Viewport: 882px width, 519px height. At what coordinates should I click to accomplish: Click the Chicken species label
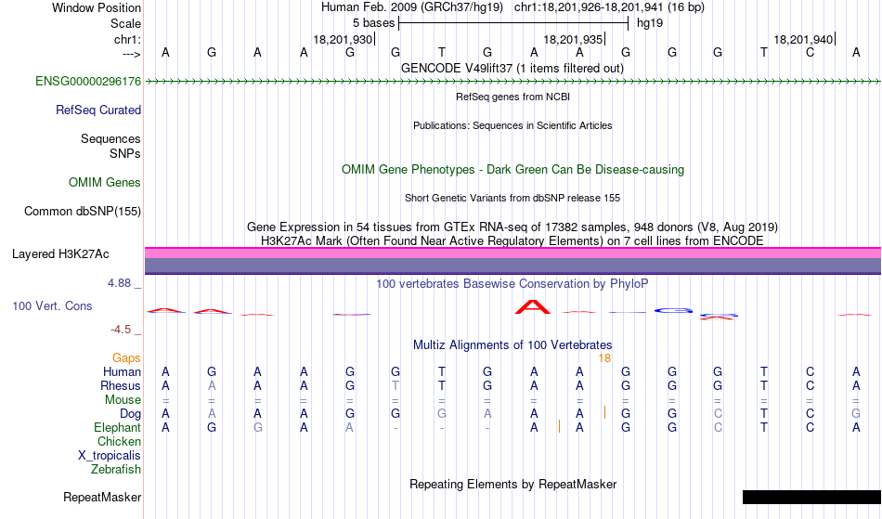pyautogui.click(x=119, y=441)
